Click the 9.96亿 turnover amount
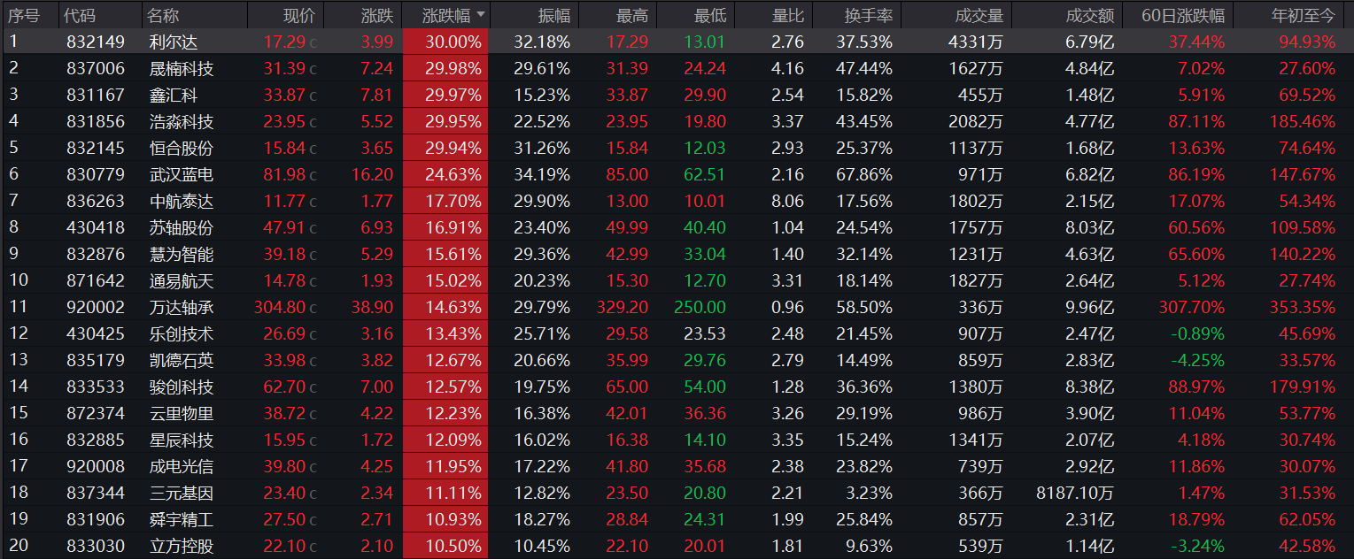Screen dimensions: 1354x559 click(x=1088, y=307)
